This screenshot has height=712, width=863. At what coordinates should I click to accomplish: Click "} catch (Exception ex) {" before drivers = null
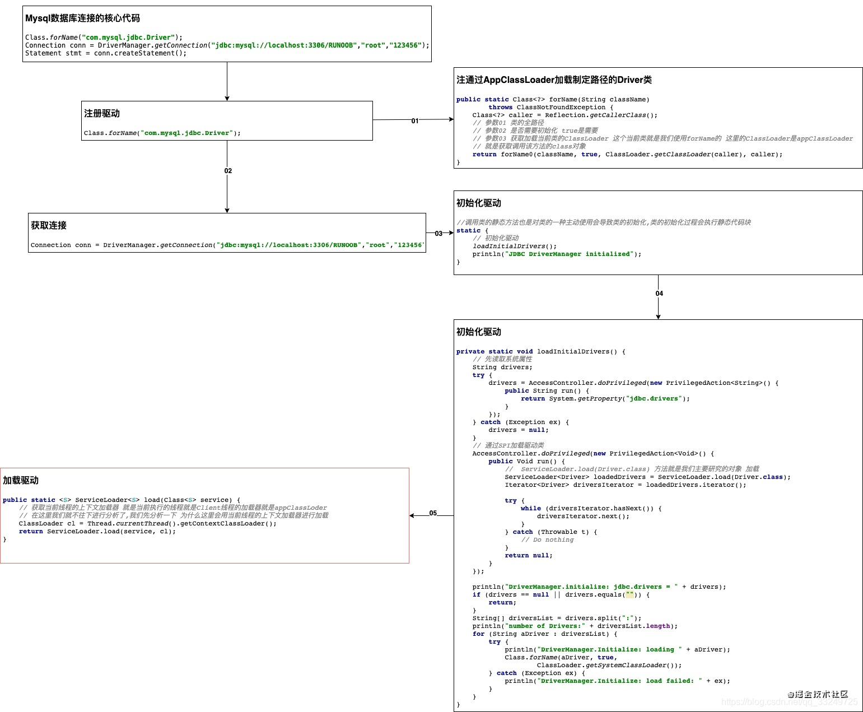[521, 422]
